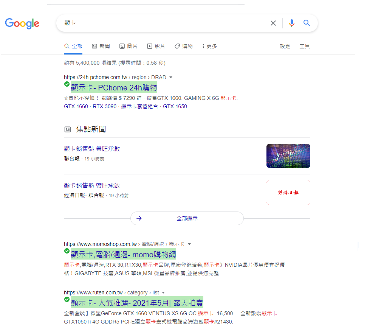Open stock chart thumbnail of 聯合報 article

[x=288, y=156]
